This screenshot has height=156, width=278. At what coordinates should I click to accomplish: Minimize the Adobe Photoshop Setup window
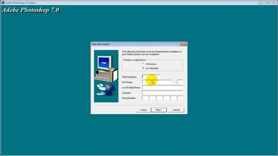point(261,3)
